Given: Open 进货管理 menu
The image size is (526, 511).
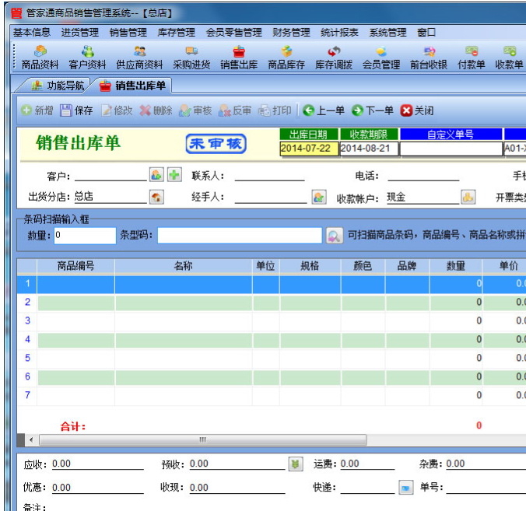Looking at the screenshot, I should tap(80, 32).
